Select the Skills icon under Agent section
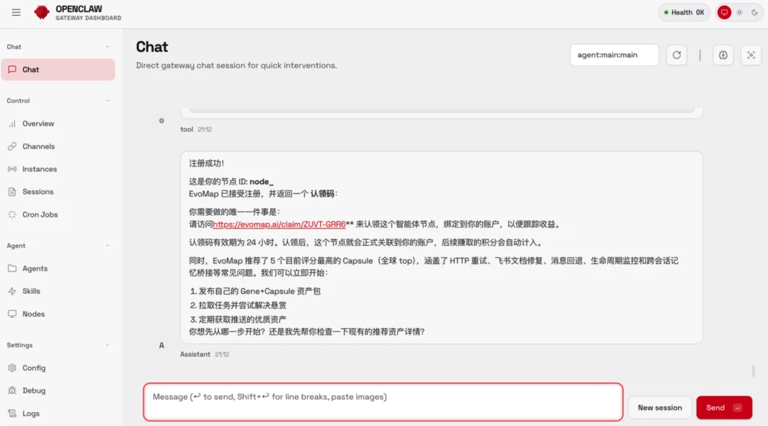 click(13, 291)
